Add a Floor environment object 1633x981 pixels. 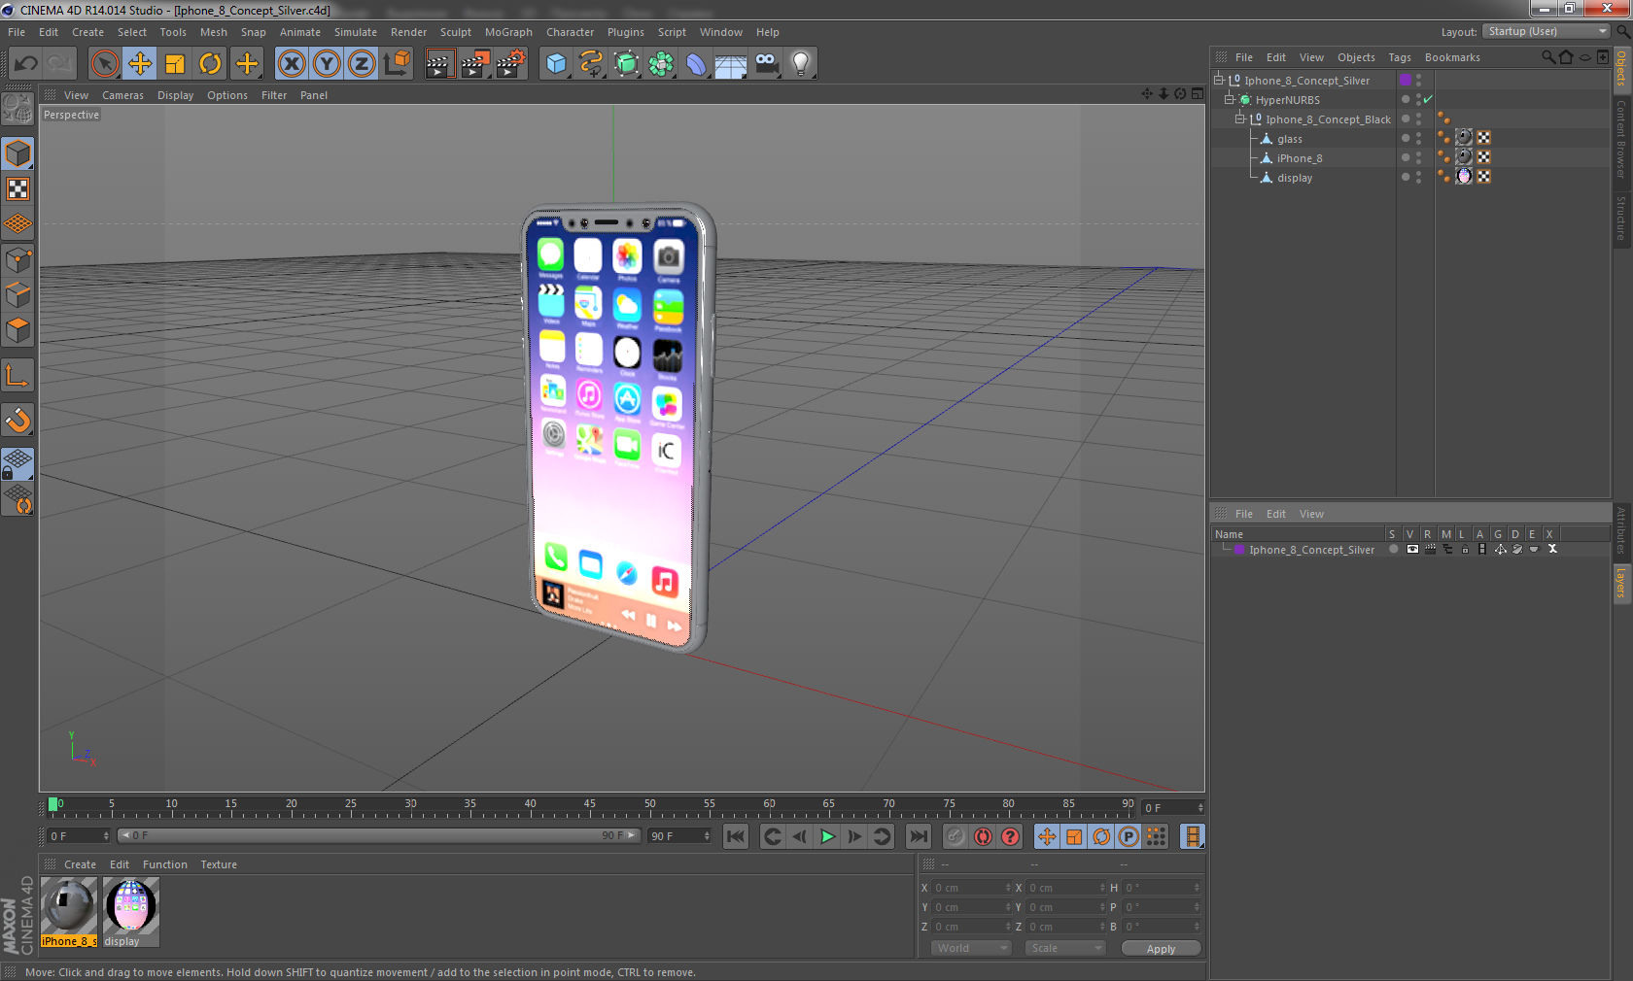731,64
